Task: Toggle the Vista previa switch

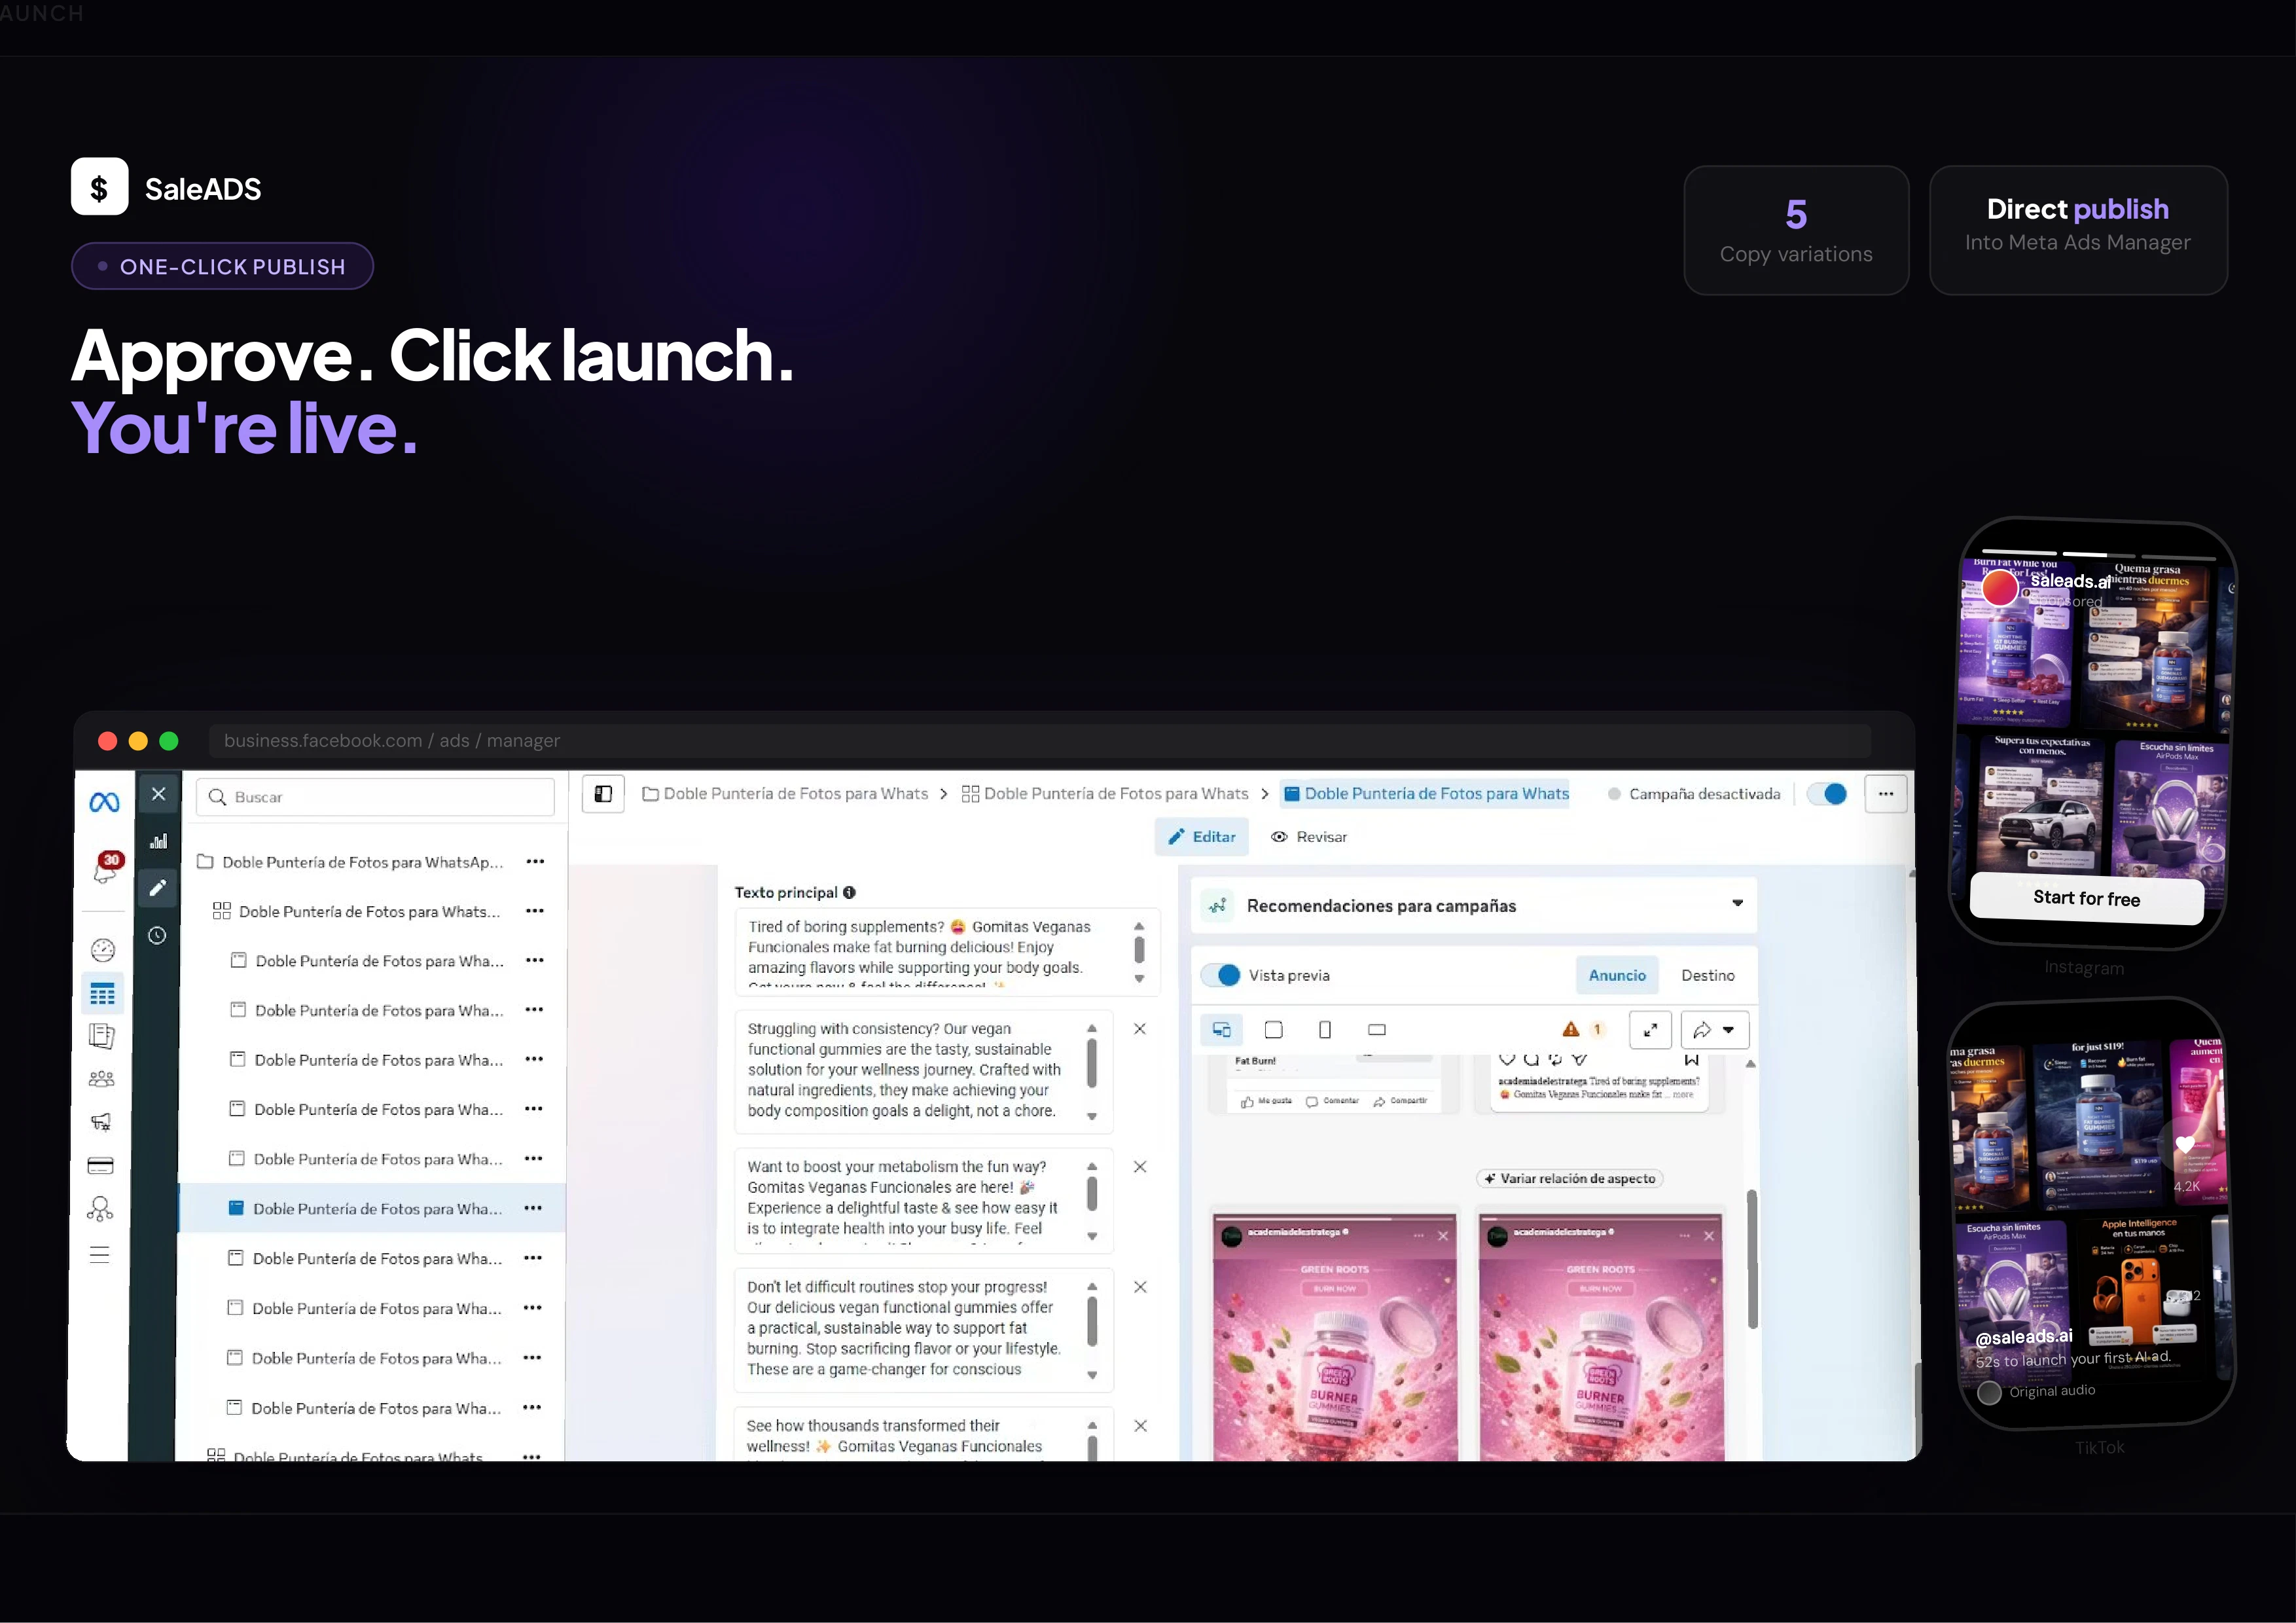Action: point(1221,975)
